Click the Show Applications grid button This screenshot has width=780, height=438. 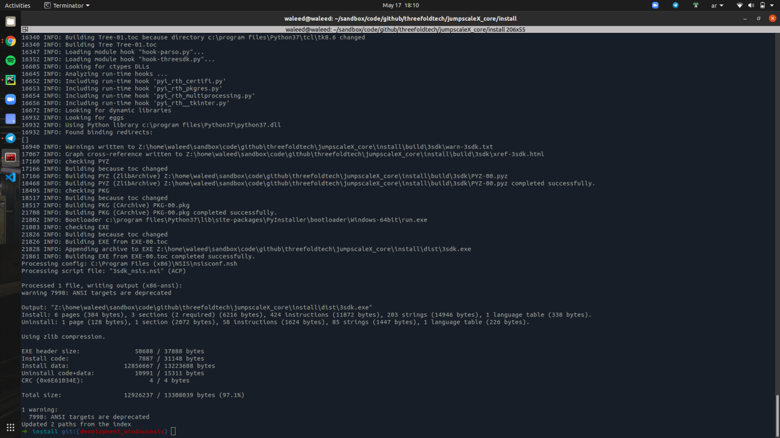coord(10,427)
